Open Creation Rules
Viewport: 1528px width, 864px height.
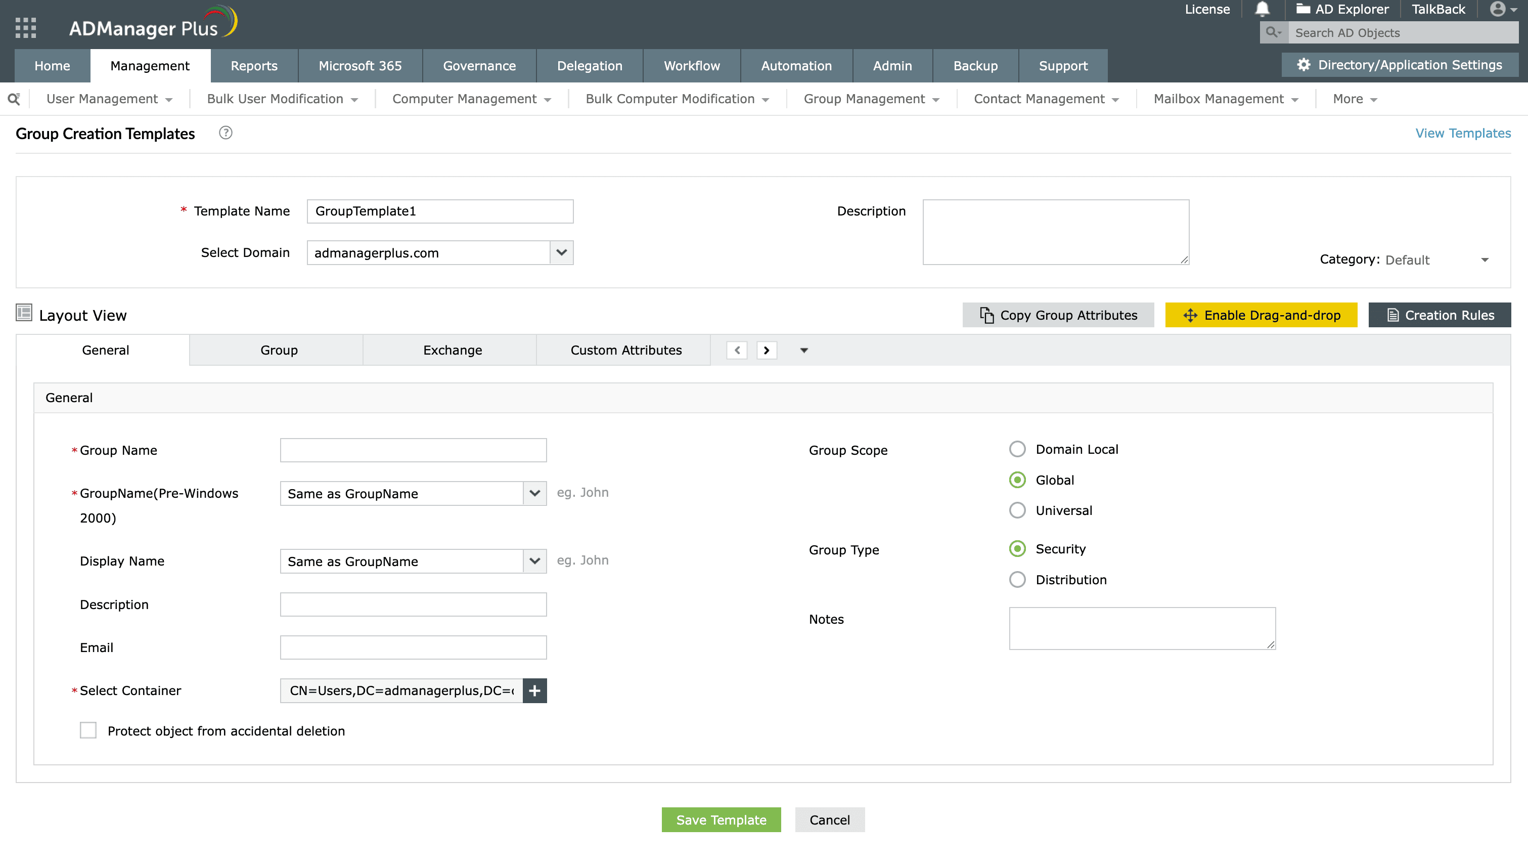pyautogui.click(x=1440, y=315)
